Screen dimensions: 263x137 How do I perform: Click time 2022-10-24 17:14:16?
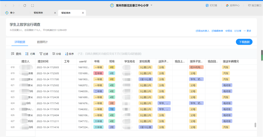coord(48,127)
